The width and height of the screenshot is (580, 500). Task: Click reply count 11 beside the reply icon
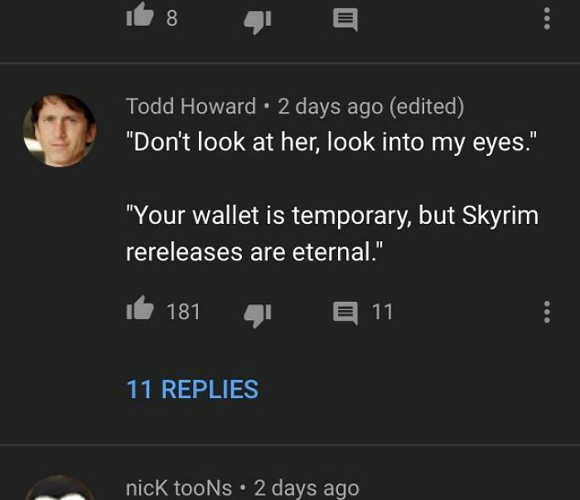tap(382, 312)
